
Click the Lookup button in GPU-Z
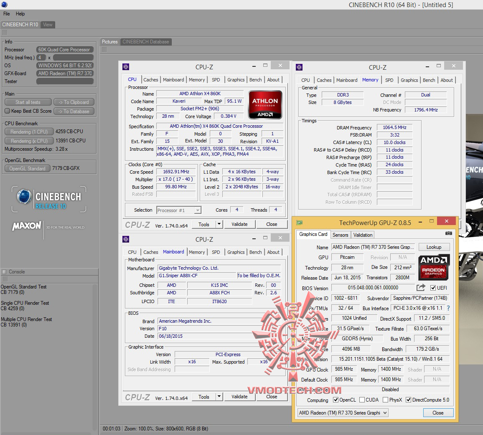[433, 247]
